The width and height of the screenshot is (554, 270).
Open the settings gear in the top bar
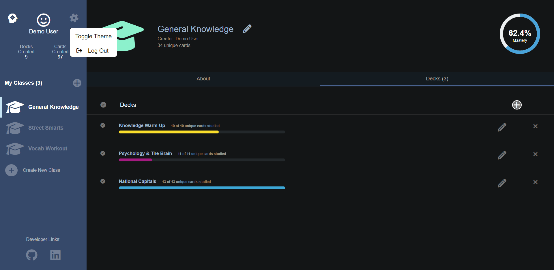74,18
